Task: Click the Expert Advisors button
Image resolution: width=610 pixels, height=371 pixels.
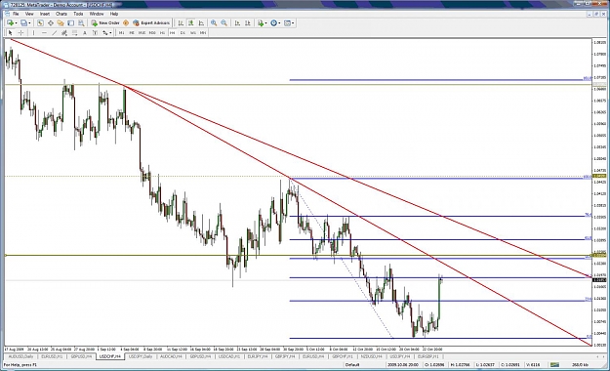Action: tap(151, 23)
